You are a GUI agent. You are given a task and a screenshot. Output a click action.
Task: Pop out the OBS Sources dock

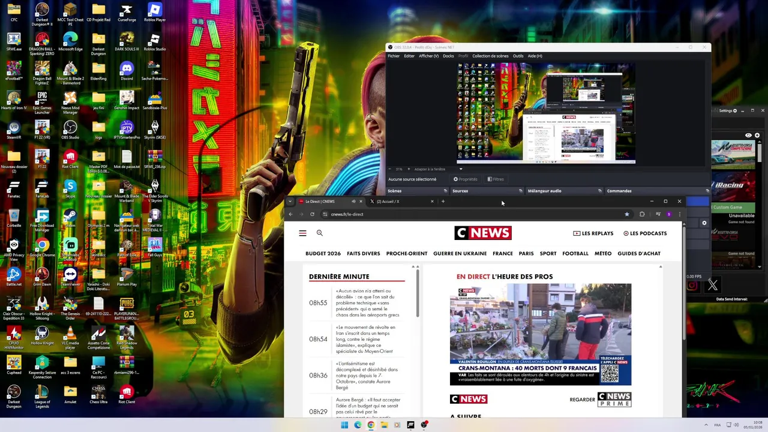click(x=520, y=191)
